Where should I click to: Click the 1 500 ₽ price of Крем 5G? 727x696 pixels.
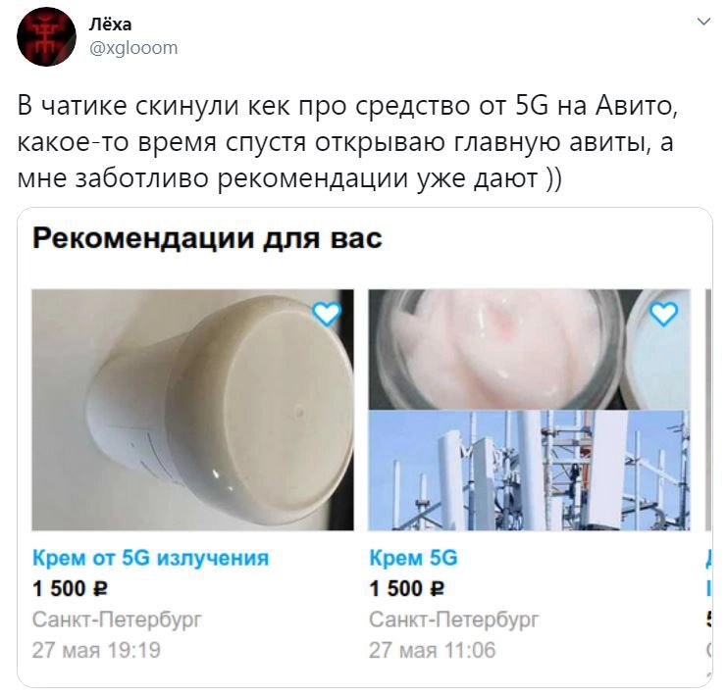tap(406, 589)
